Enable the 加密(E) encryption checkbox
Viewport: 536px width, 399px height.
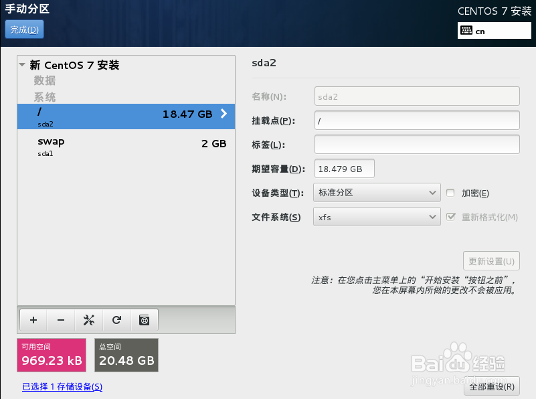(450, 193)
